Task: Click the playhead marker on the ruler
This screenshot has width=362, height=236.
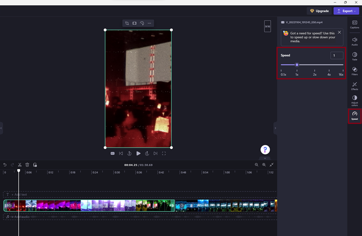Action: coord(19,171)
